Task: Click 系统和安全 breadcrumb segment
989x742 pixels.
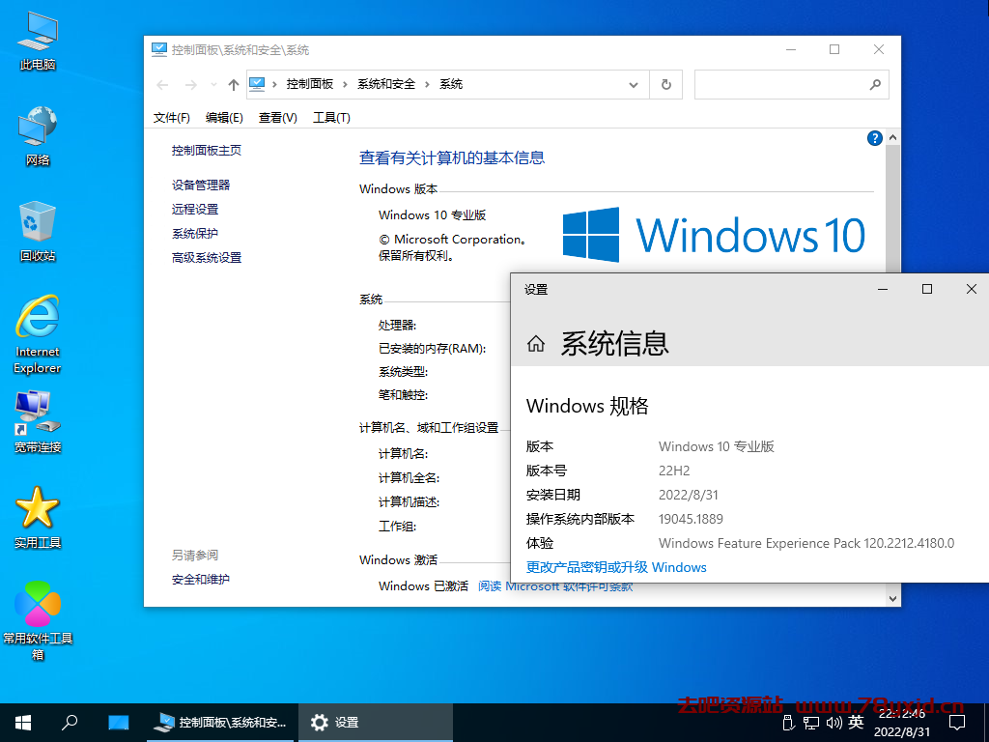Action: coord(386,85)
